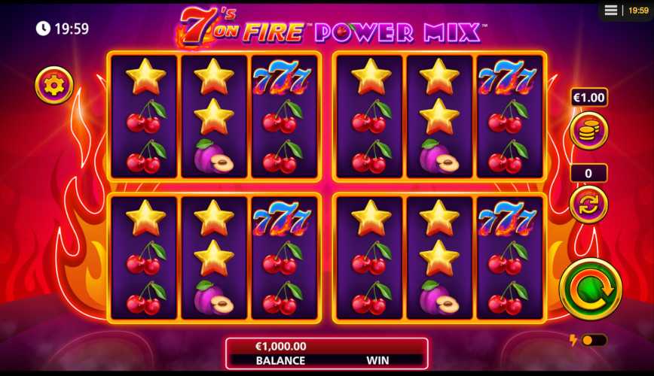Open the autoplay arrows button

(588, 205)
